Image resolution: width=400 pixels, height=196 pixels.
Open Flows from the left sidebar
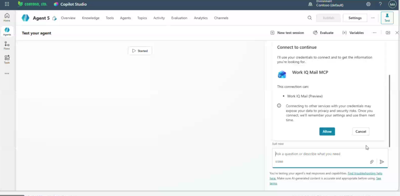[7, 46]
